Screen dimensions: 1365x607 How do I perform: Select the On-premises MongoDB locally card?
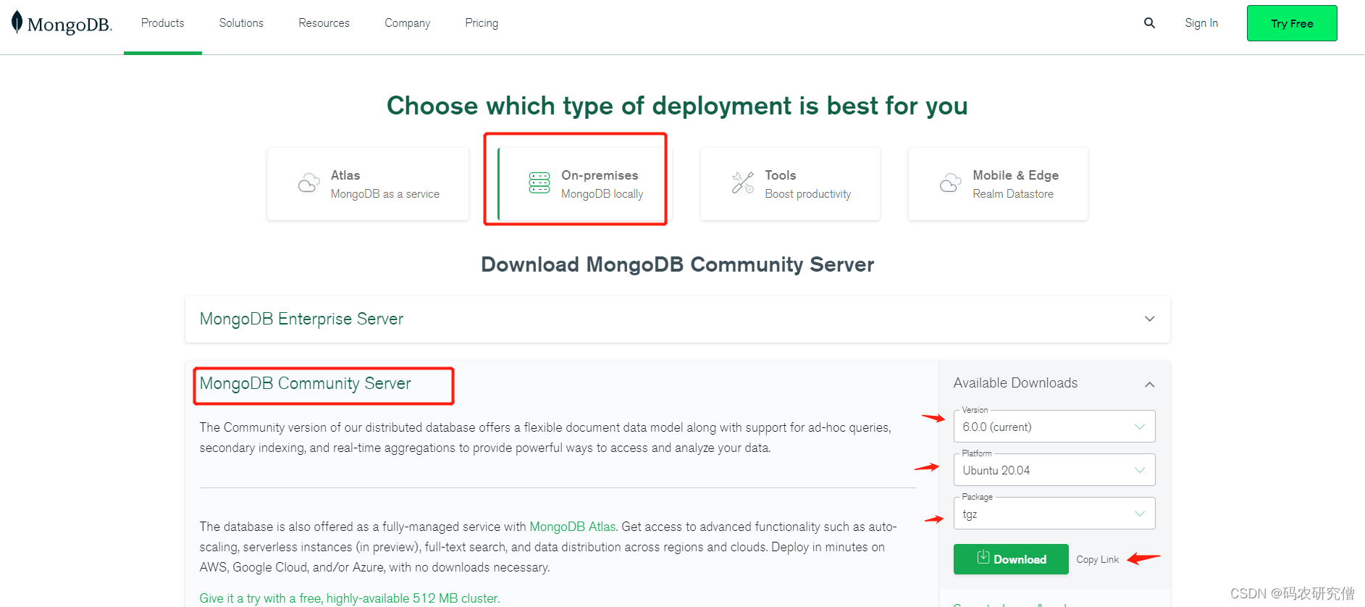(x=584, y=184)
